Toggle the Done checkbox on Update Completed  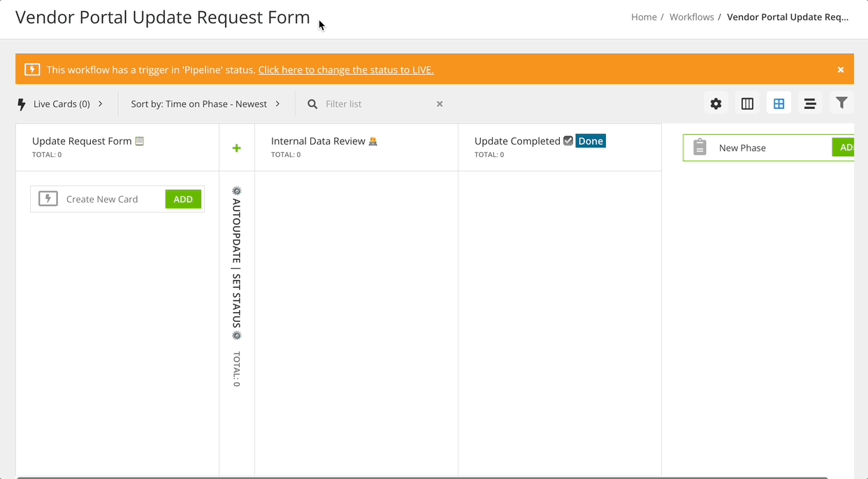(568, 140)
